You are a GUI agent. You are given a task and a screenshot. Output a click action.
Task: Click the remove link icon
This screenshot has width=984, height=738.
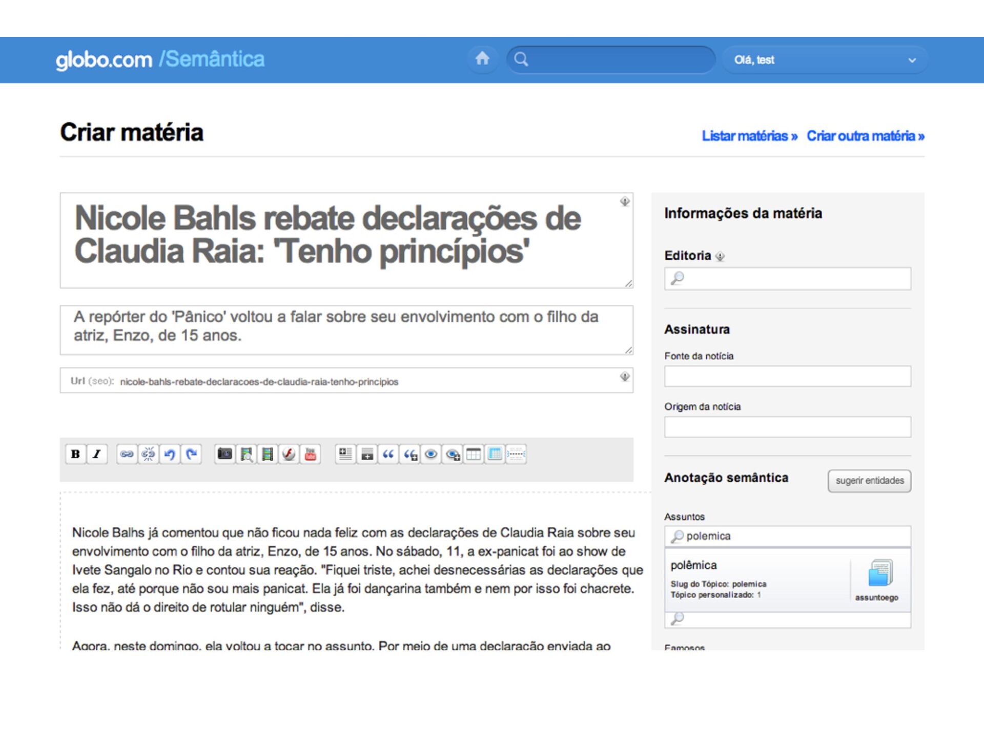pos(148,454)
